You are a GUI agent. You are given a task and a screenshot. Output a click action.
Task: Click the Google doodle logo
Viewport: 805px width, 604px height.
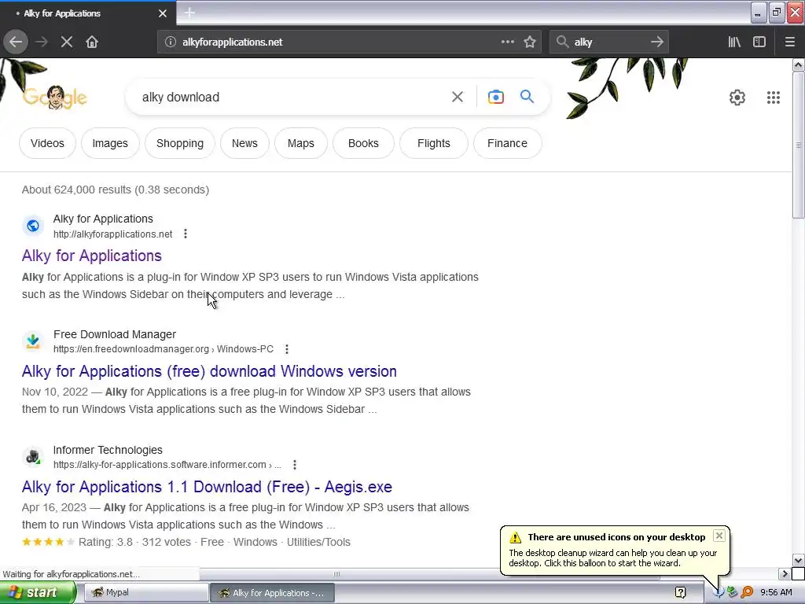55,97
